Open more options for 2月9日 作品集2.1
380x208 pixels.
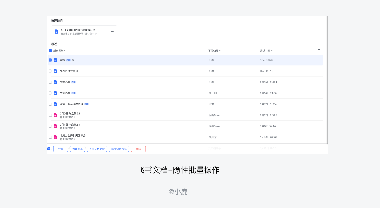coord(319,115)
